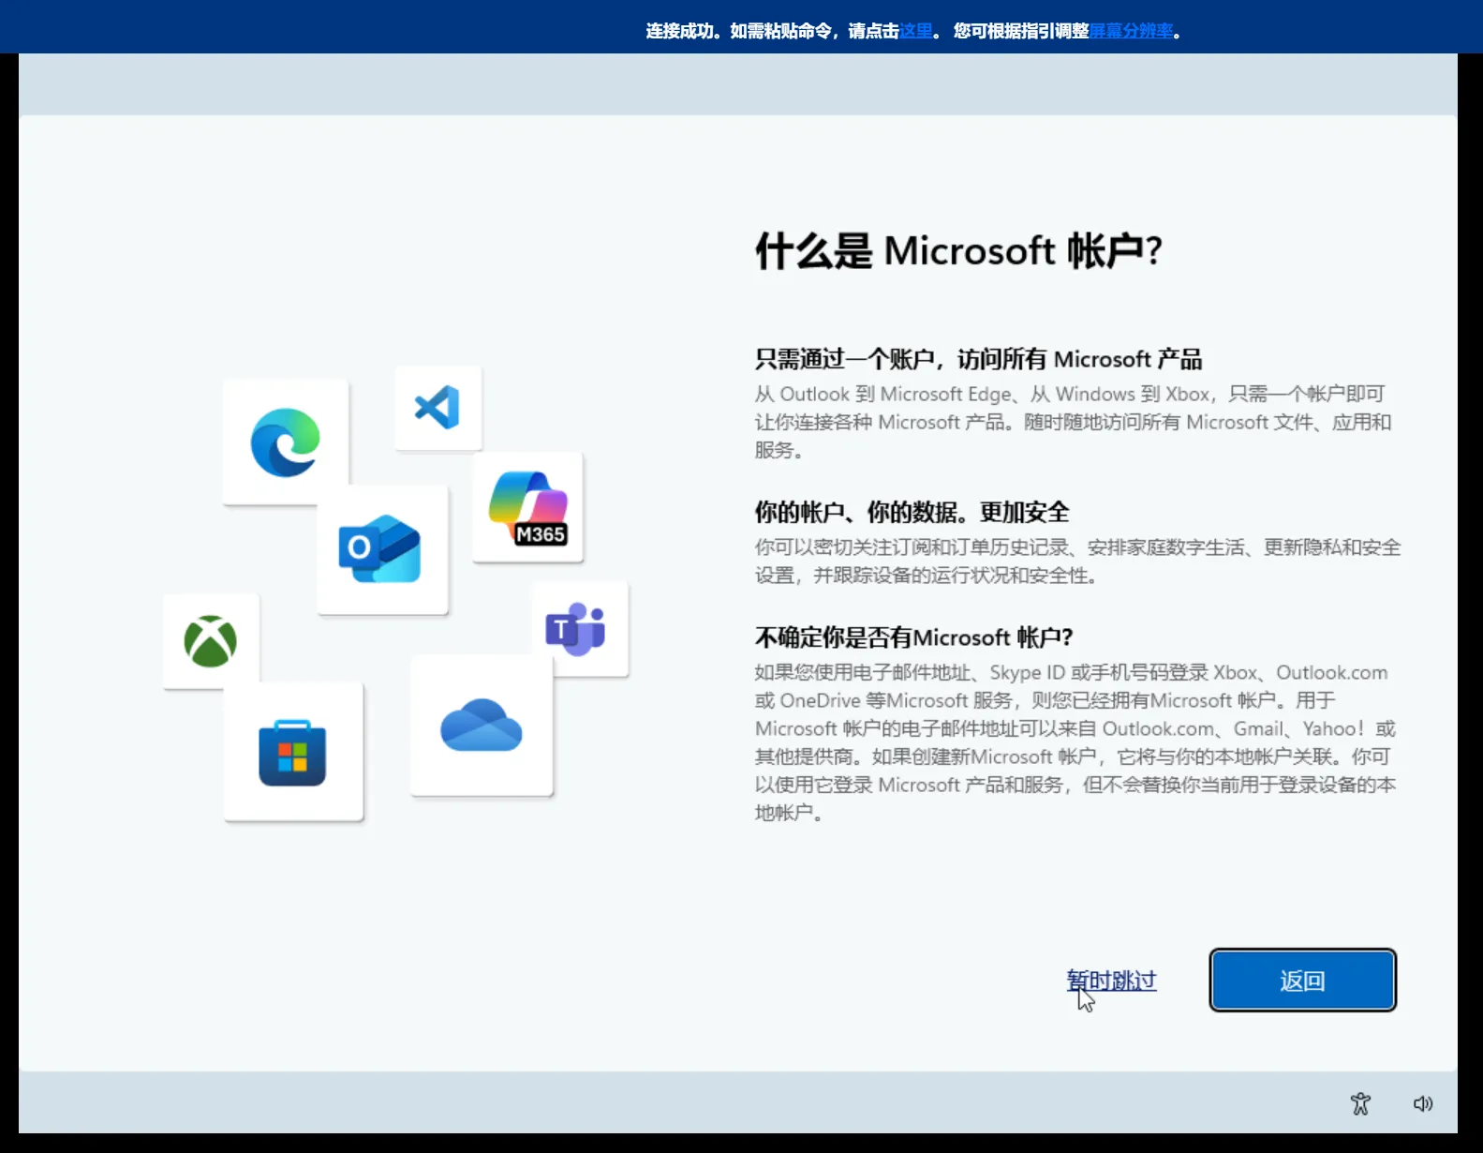Click the Xbox icon tile
Image resolution: width=1483 pixels, height=1153 pixels.
tap(211, 641)
